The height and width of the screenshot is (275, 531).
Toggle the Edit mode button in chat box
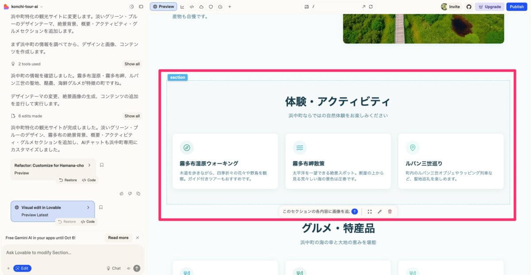(22, 268)
